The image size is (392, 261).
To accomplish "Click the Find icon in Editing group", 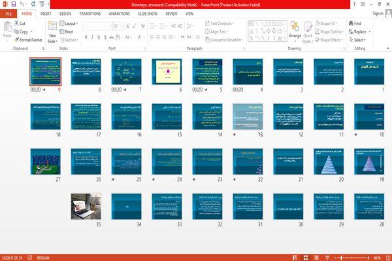I will click(355, 24).
